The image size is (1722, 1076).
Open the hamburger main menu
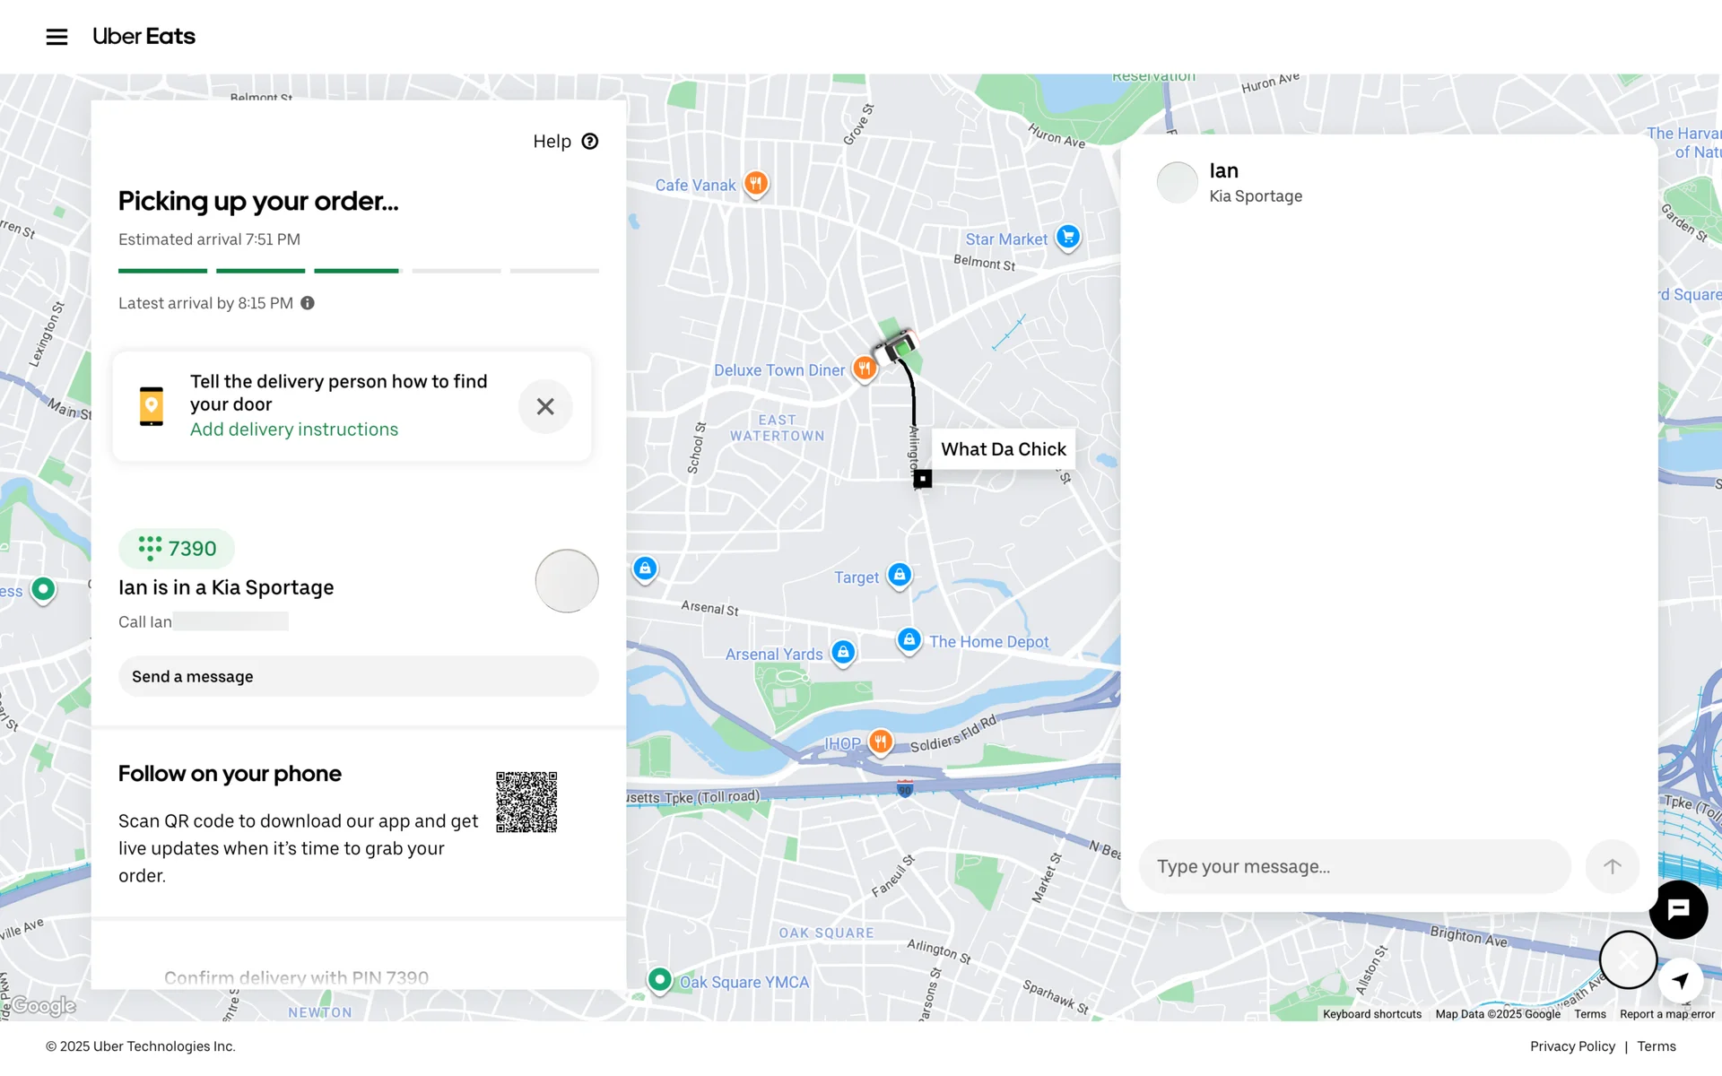tap(57, 37)
